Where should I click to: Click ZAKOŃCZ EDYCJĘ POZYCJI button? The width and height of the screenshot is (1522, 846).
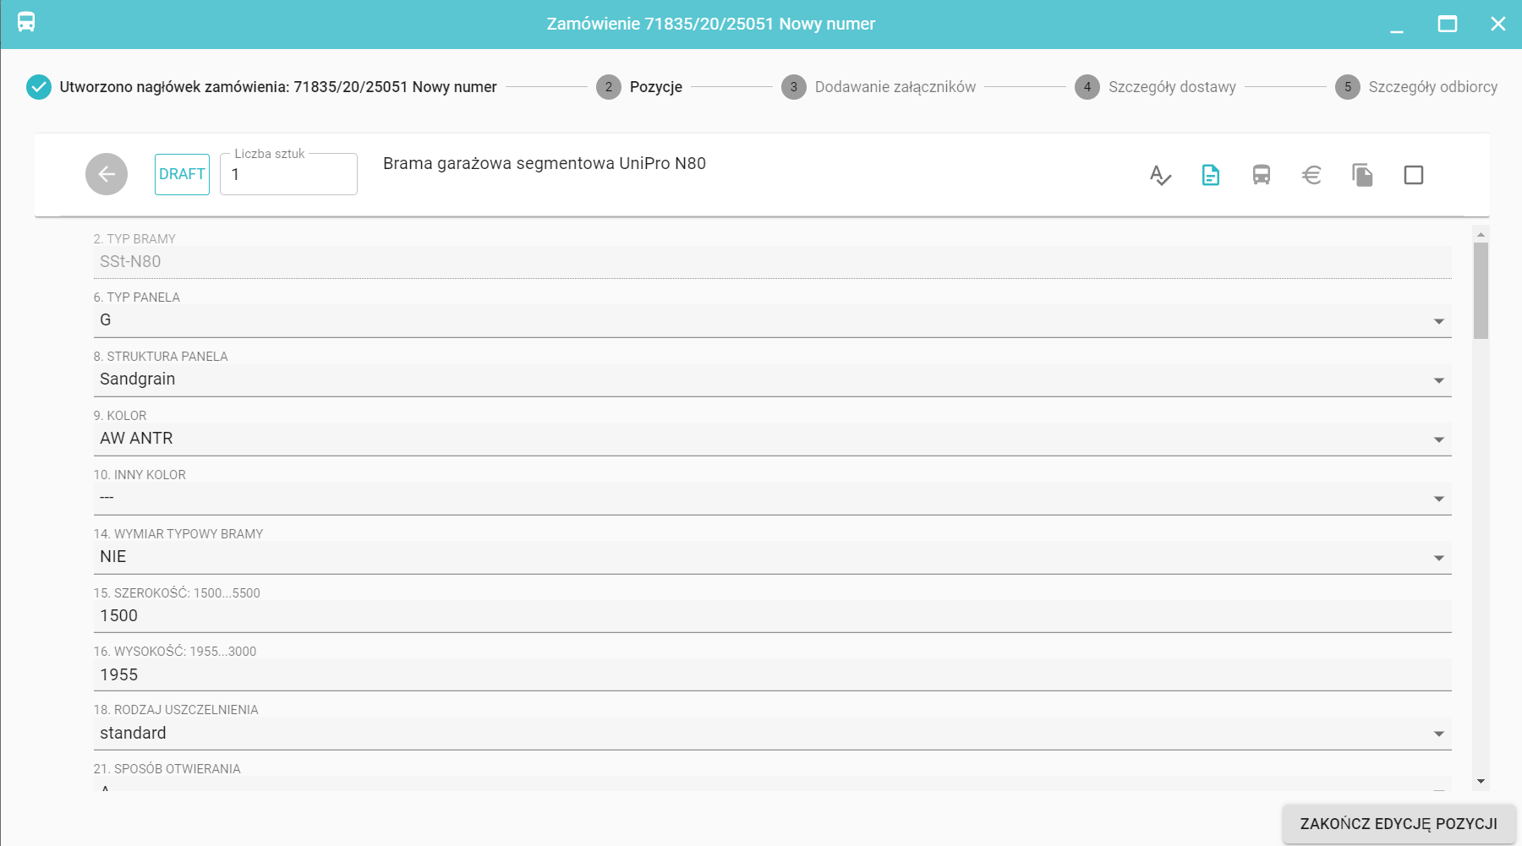coord(1399,824)
